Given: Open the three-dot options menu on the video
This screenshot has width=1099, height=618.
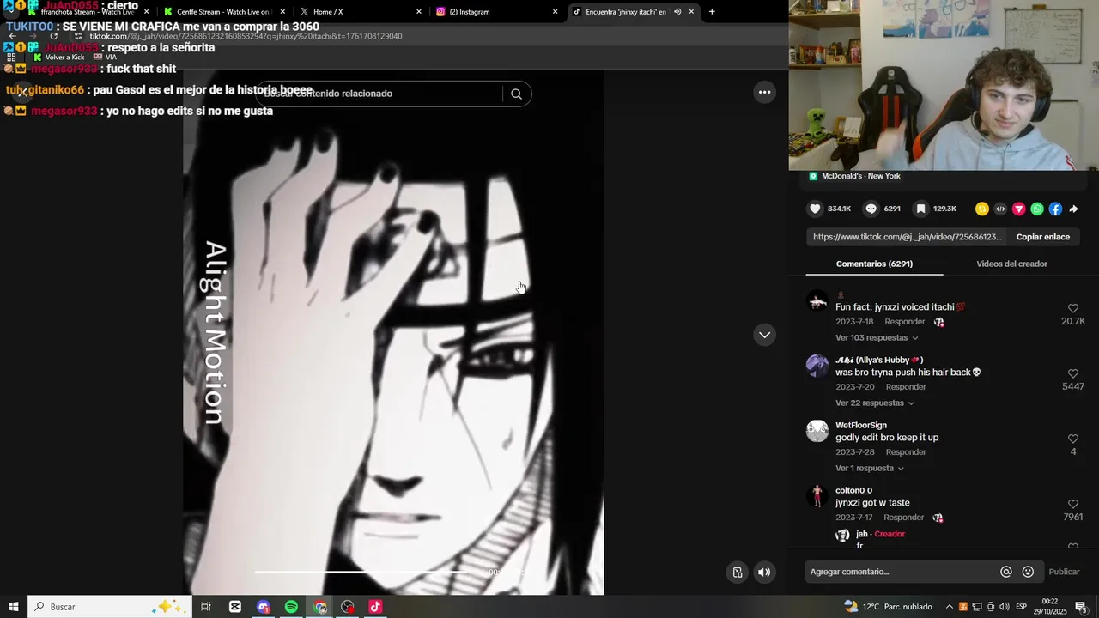Looking at the screenshot, I should (764, 92).
